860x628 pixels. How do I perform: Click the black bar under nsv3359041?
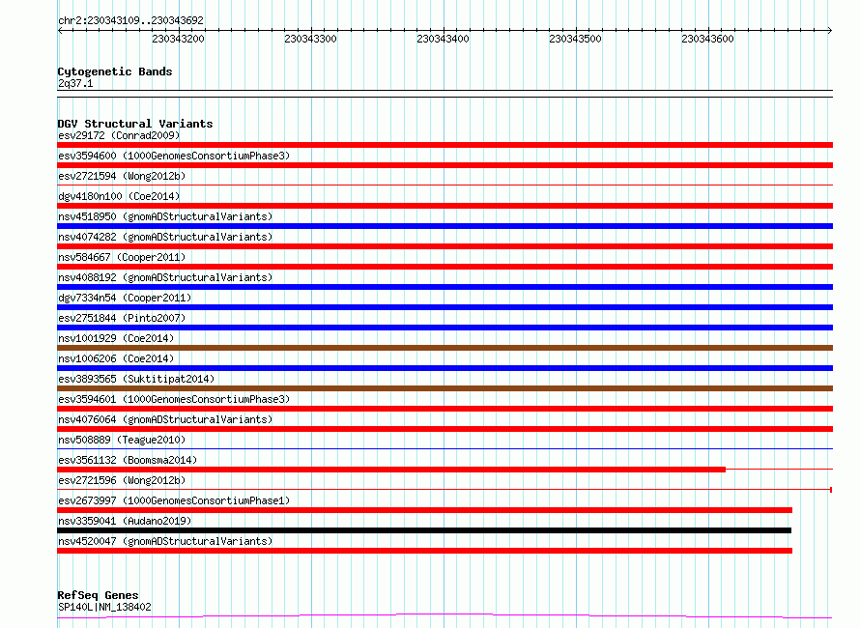click(424, 530)
